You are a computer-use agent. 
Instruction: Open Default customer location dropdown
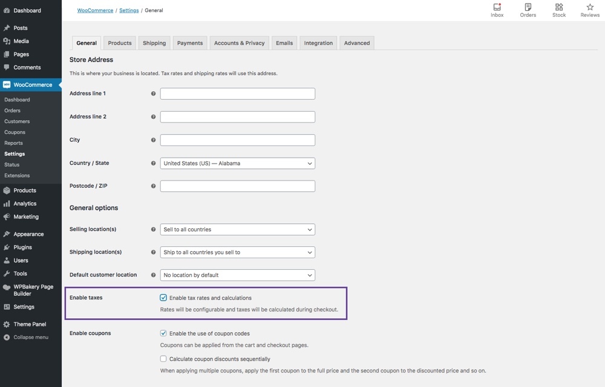pyautogui.click(x=237, y=275)
